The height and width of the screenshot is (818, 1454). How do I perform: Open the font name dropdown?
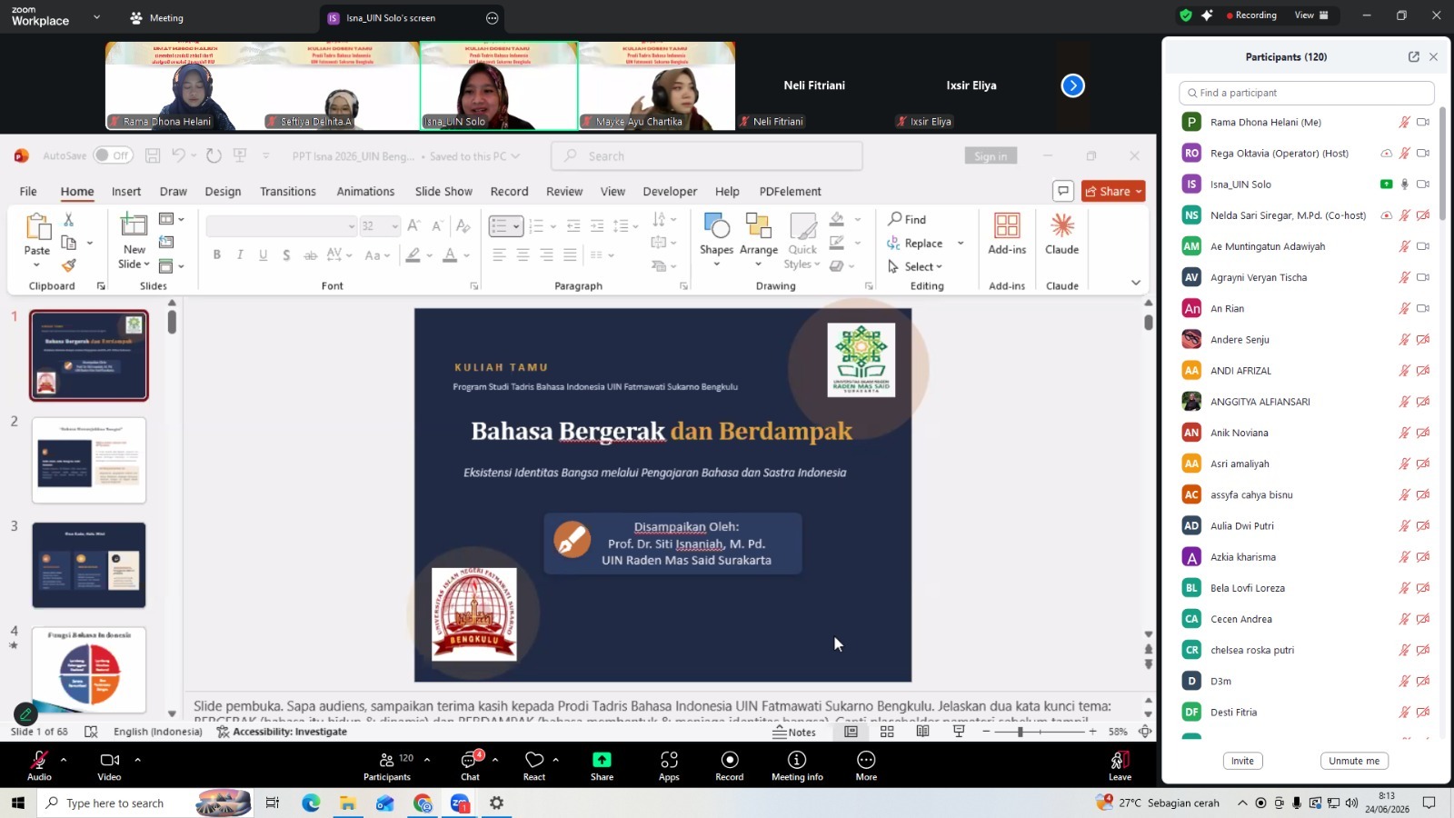352,225
